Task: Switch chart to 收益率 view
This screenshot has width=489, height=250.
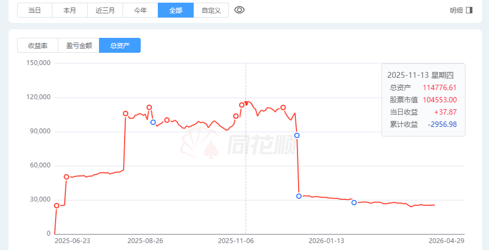Action: (x=37, y=46)
